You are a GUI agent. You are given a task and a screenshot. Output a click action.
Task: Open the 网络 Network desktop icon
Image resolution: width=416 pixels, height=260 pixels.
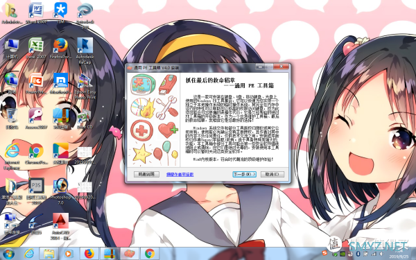tap(11, 84)
